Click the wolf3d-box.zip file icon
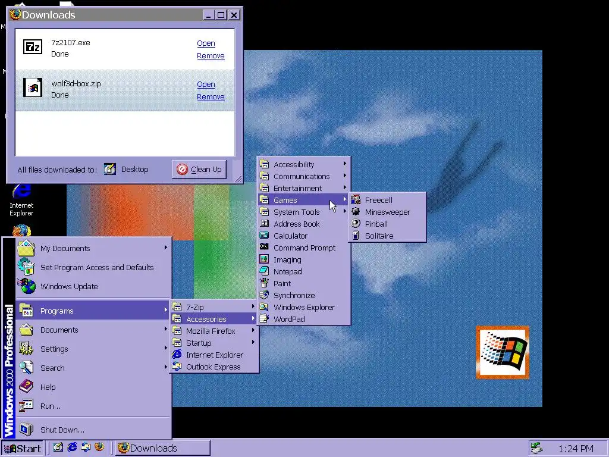This screenshot has height=457, width=609. (33, 87)
